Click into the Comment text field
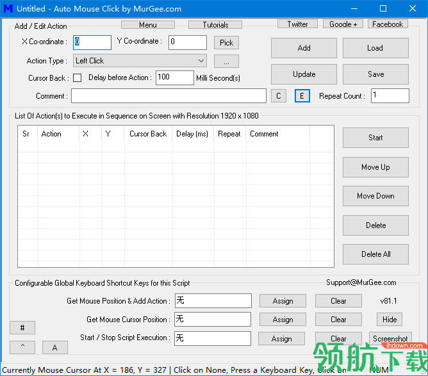 [169, 96]
